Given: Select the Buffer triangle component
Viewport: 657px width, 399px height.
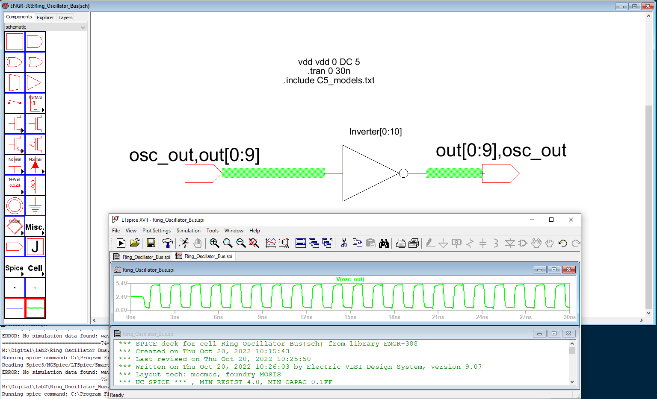Looking at the screenshot, I should [35, 83].
